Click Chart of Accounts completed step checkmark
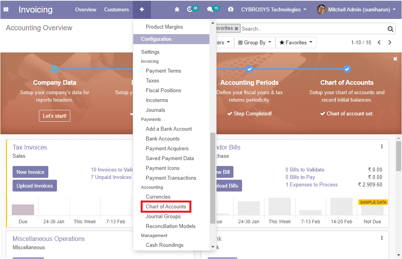 tap(347, 69)
